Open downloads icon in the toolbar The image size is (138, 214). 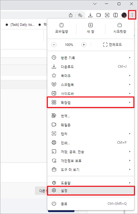pyautogui.click(x=90, y=15)
